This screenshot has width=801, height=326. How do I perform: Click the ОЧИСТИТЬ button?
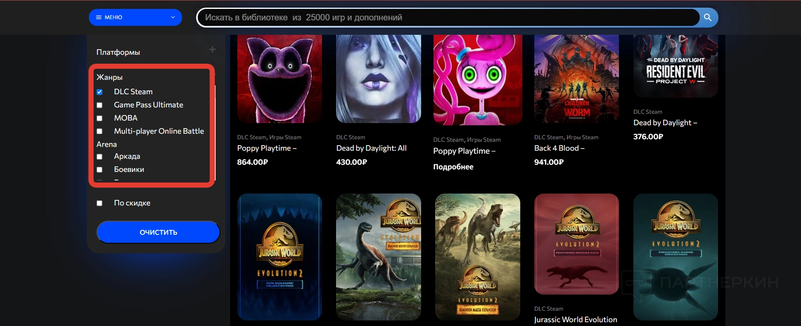158,232
